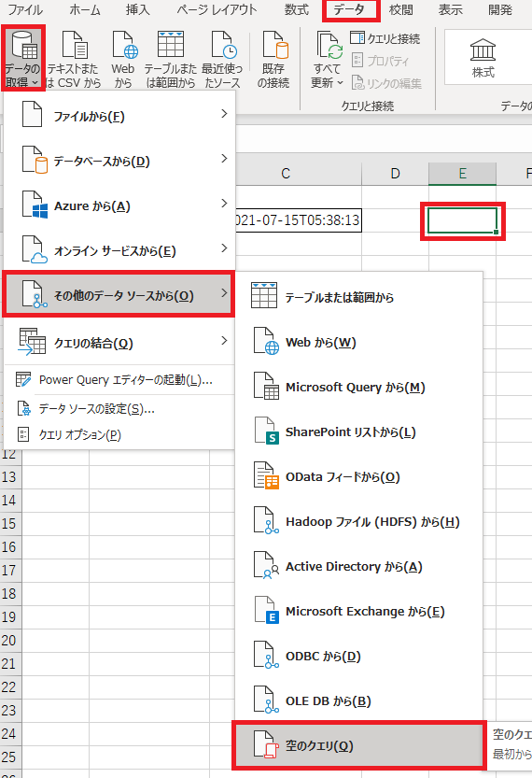The height and width of the screenshot is (778, 532).
Task: Click プロパティ in the ribbon
Action: [x=380, y=61]
